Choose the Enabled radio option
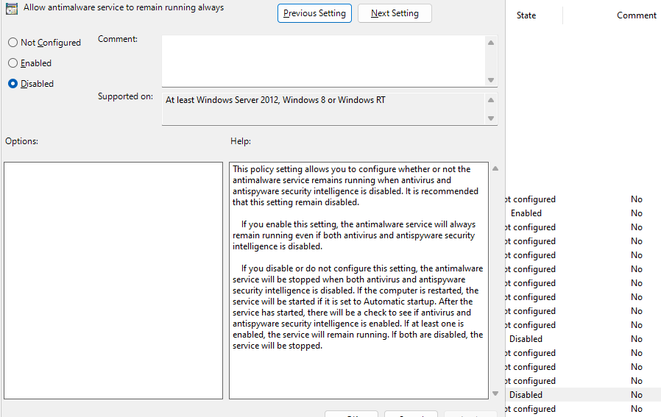 point(13,63)
